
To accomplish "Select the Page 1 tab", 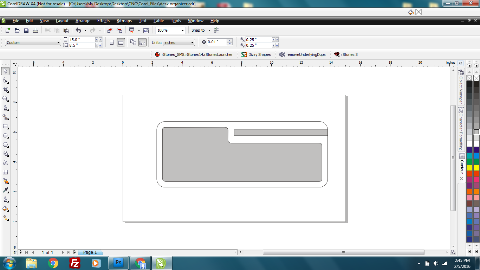I will (x=90, y=252).
